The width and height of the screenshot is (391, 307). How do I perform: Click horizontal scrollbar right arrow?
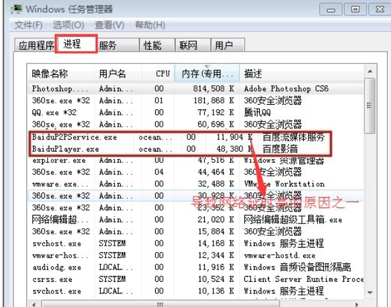point(357,304)
